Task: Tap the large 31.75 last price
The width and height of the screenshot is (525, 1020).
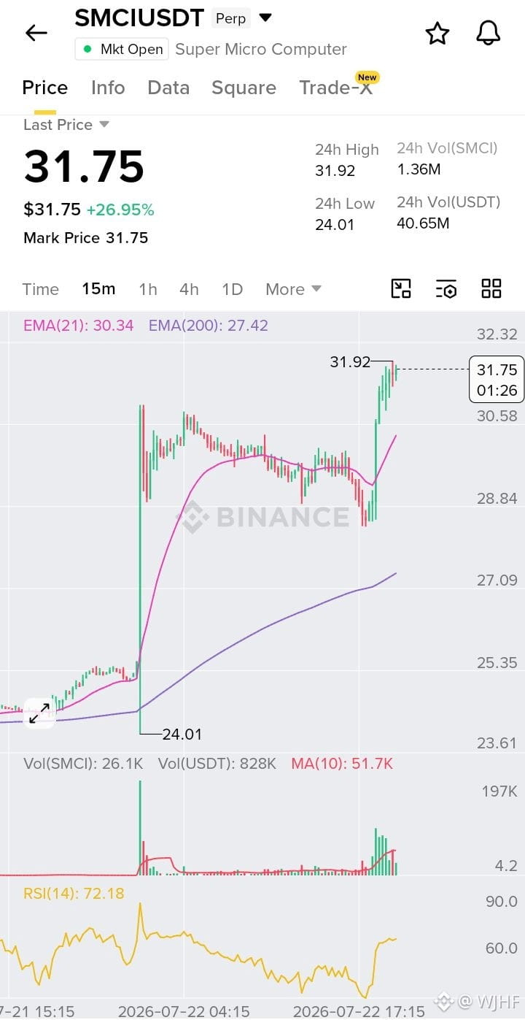Action: (x=84, y=166)
